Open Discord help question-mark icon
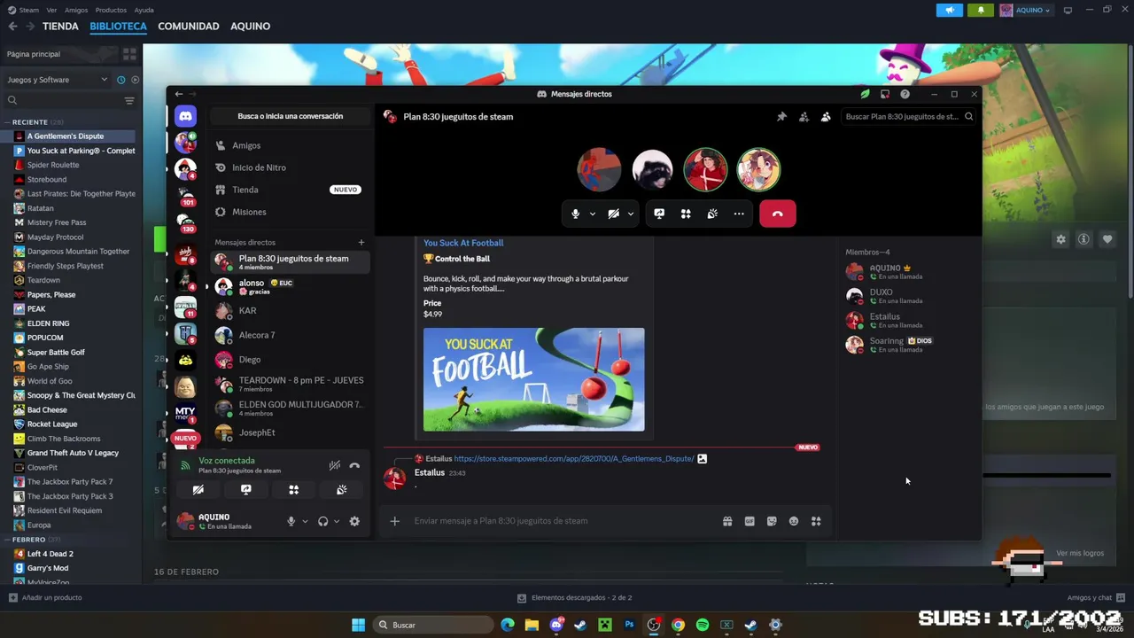 click(905, 94)
